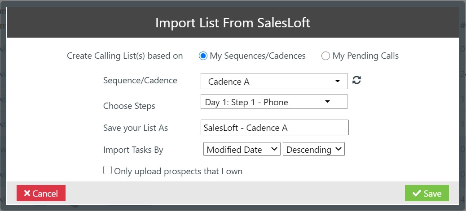The width and height of the screenshot is (466, 211).
Task: Click the Import List From SalesLoft title bar
Action: point(233,22)
